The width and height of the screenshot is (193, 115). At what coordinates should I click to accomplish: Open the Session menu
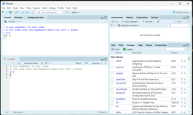pos(36,8)
